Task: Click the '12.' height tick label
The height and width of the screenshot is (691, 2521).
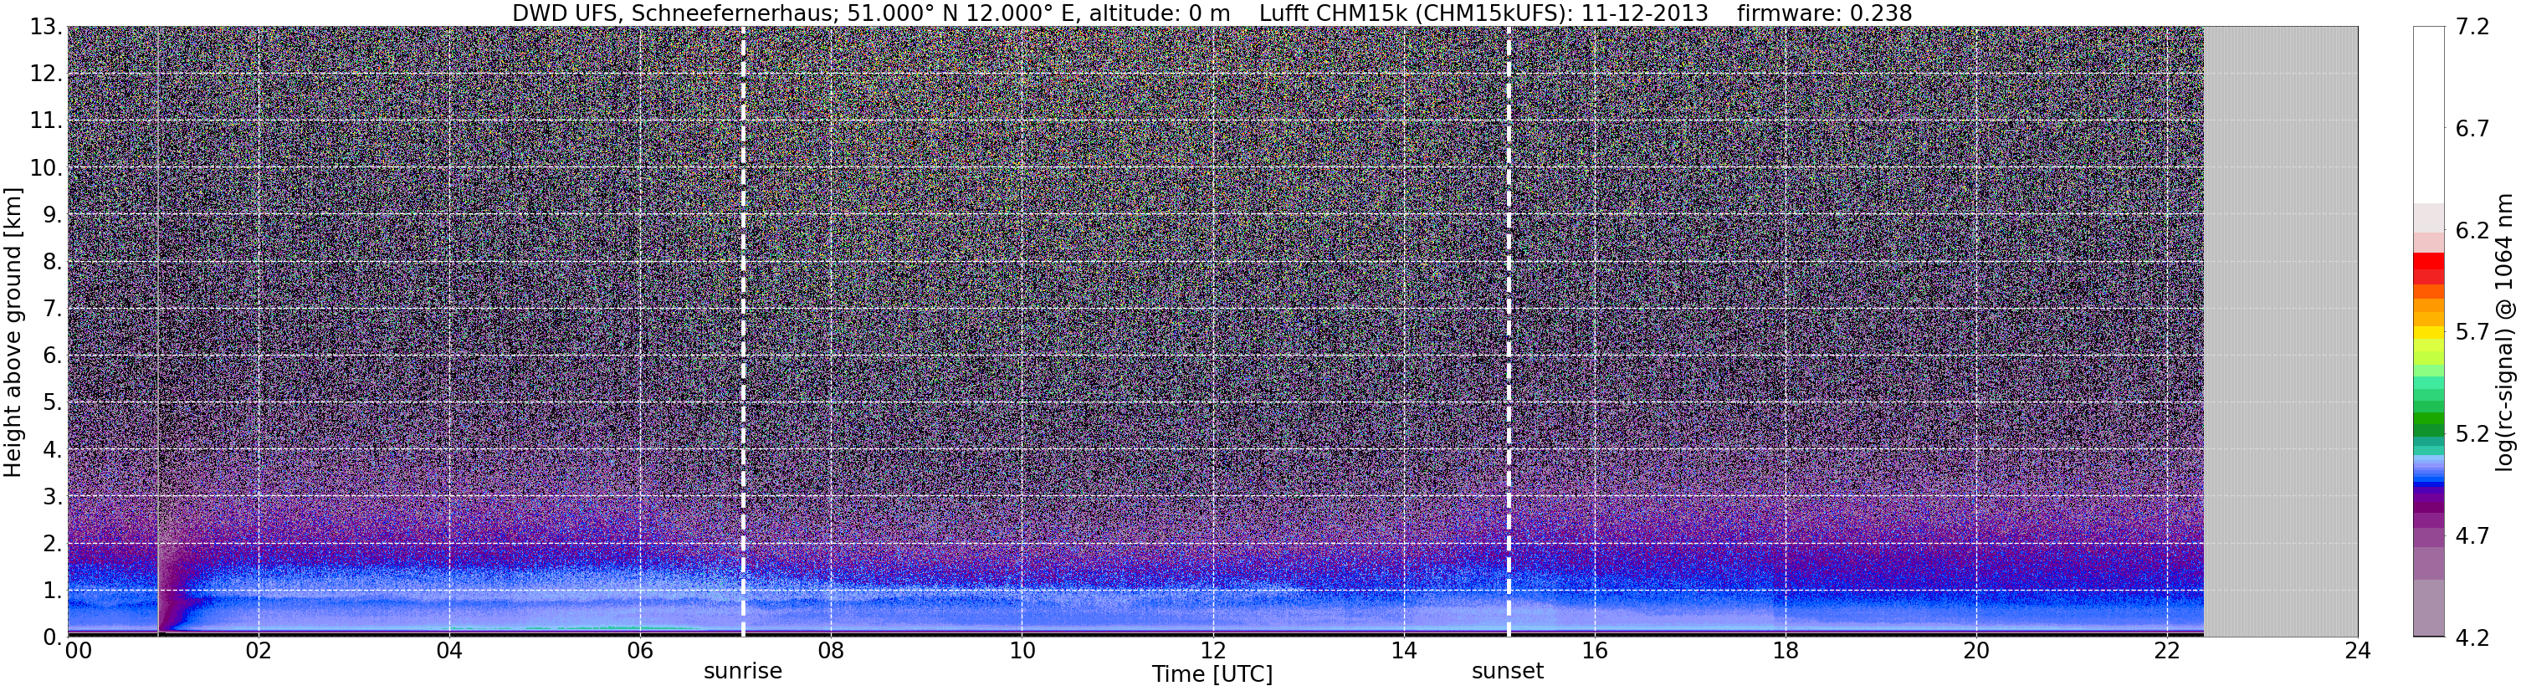Action: [46, 74]
